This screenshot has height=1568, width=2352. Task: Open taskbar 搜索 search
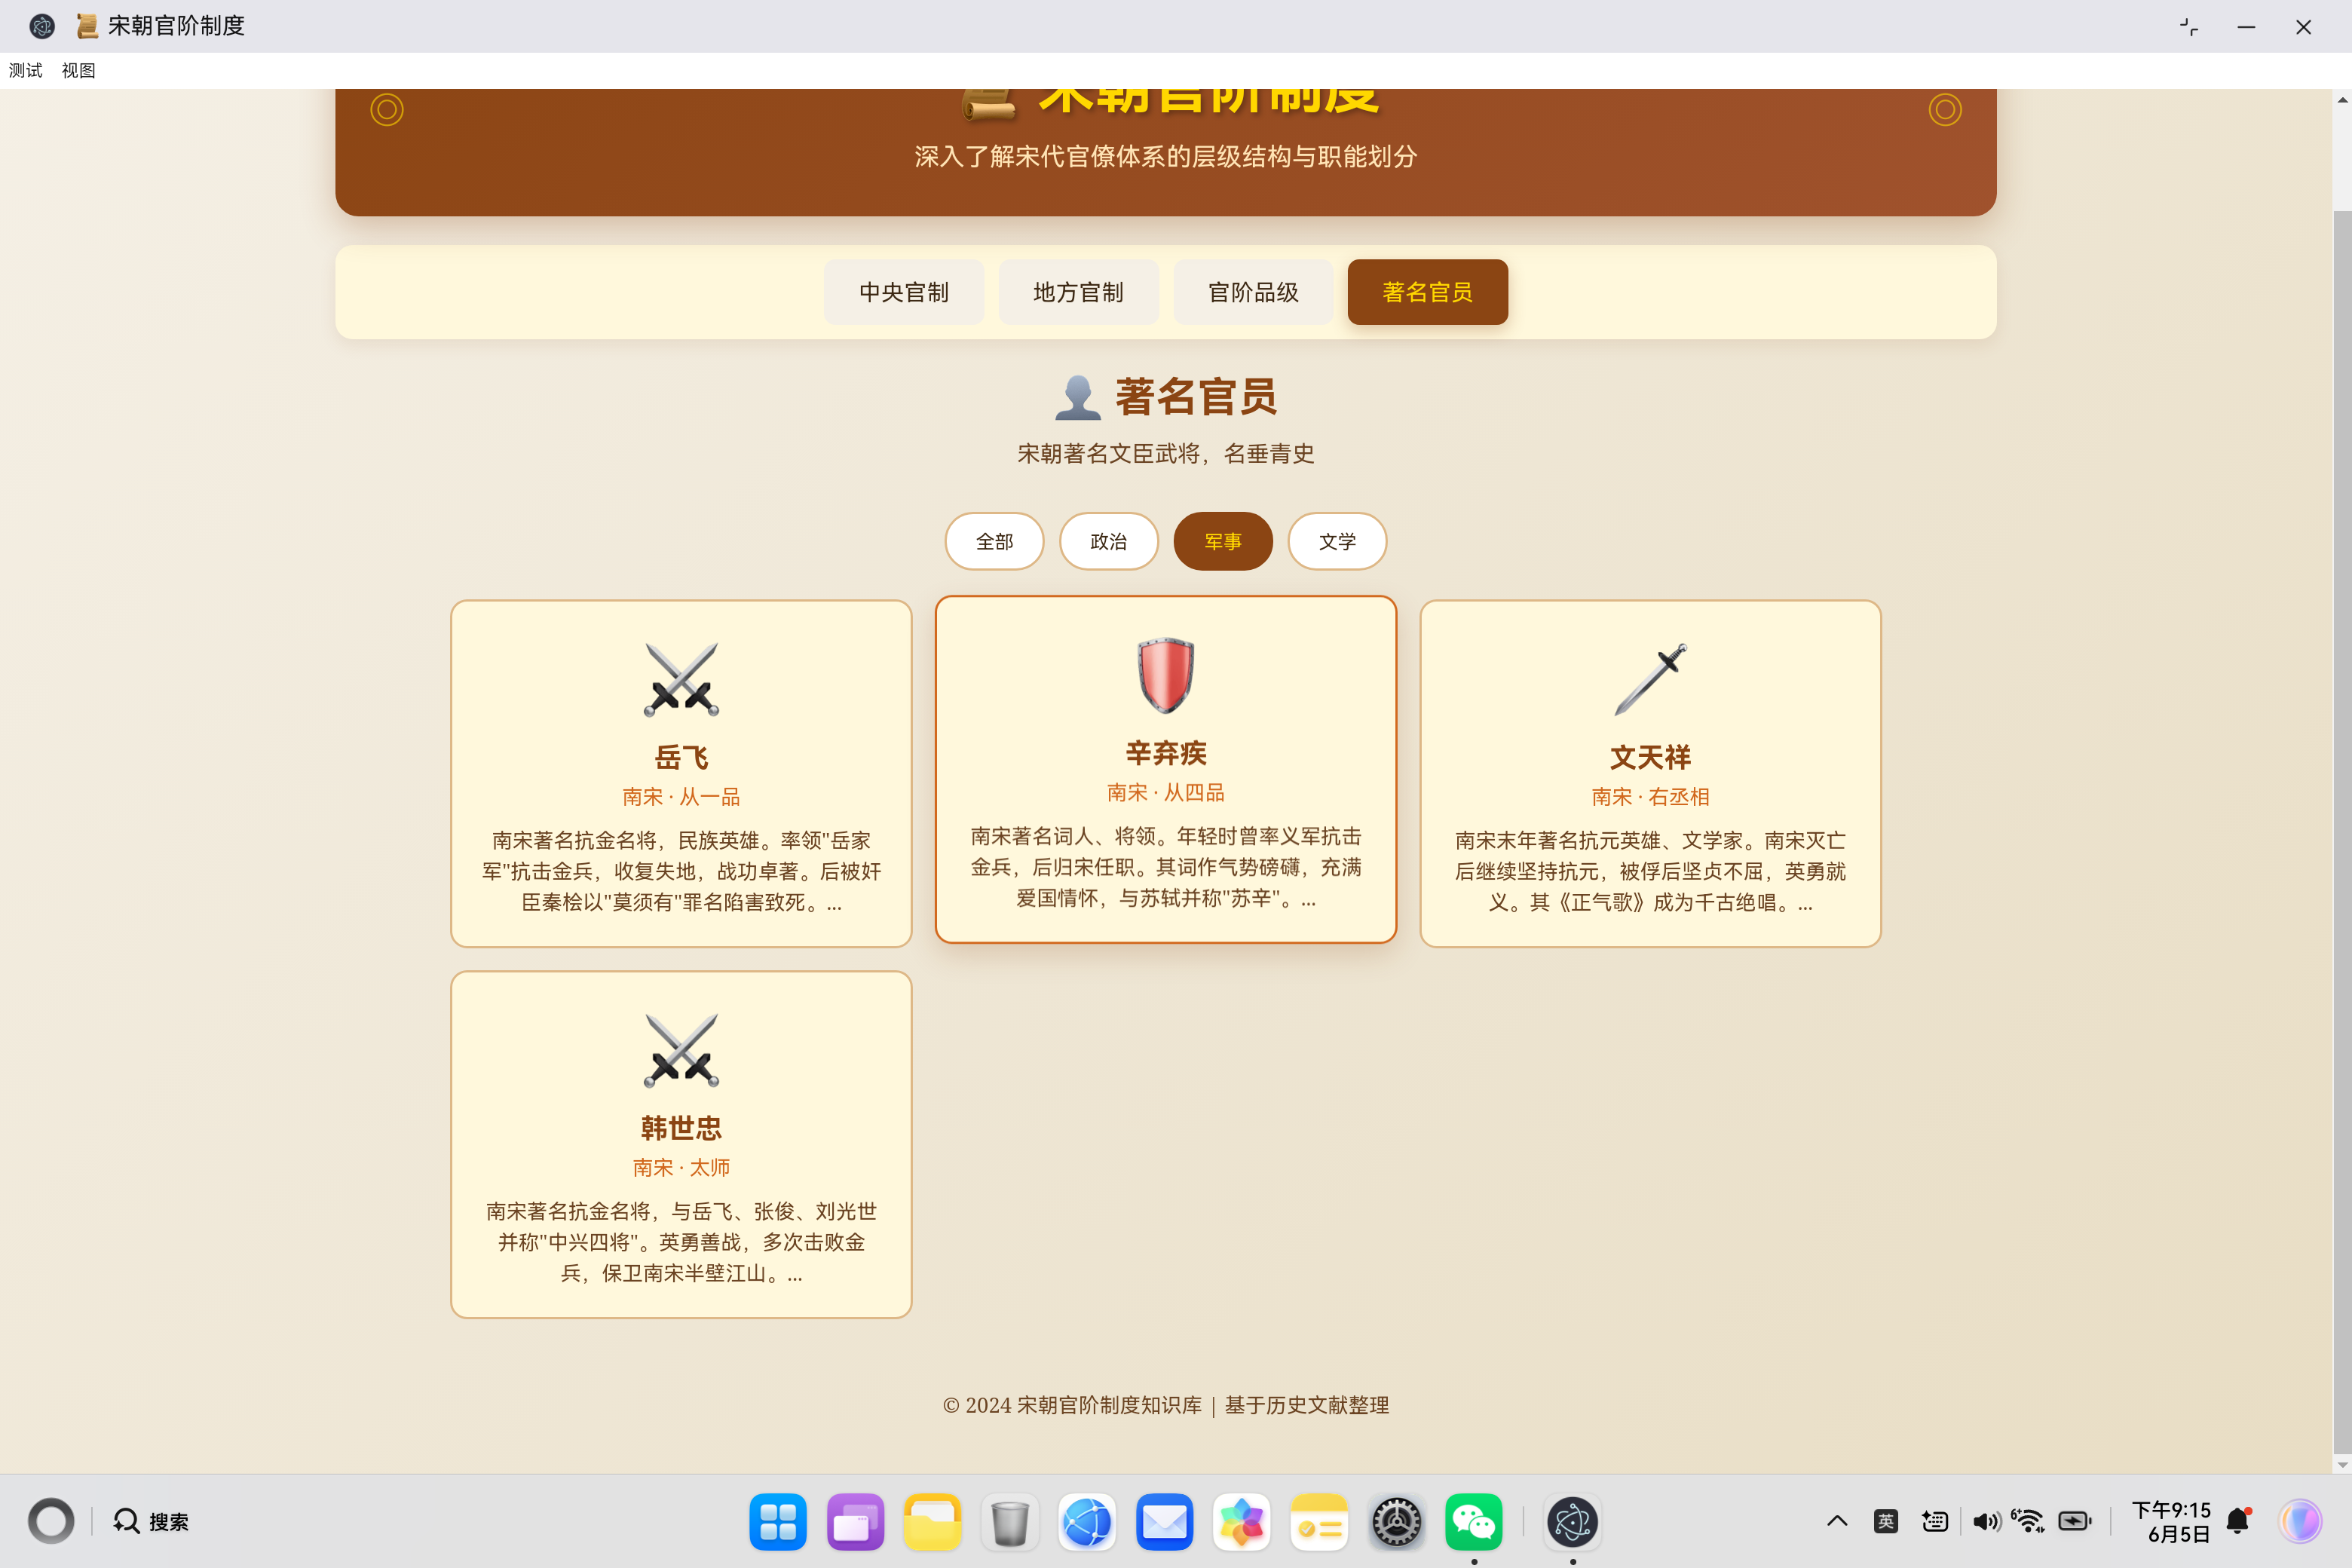[x=151, y=1521]
